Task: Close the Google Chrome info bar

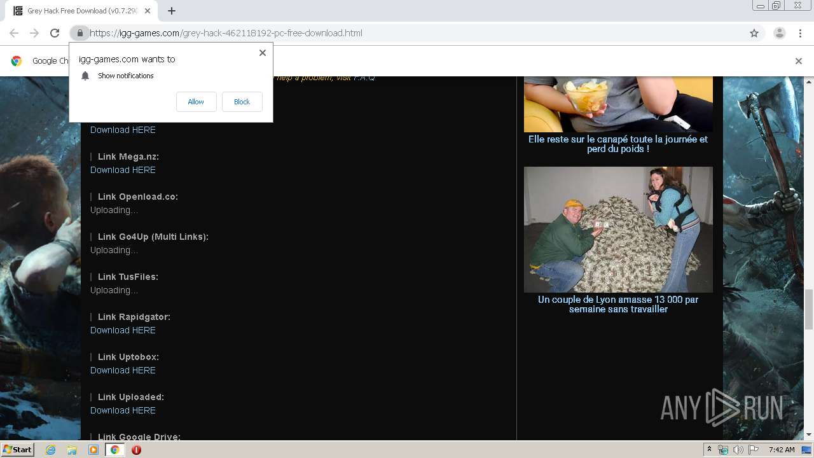Action: [x=799, y=61]
